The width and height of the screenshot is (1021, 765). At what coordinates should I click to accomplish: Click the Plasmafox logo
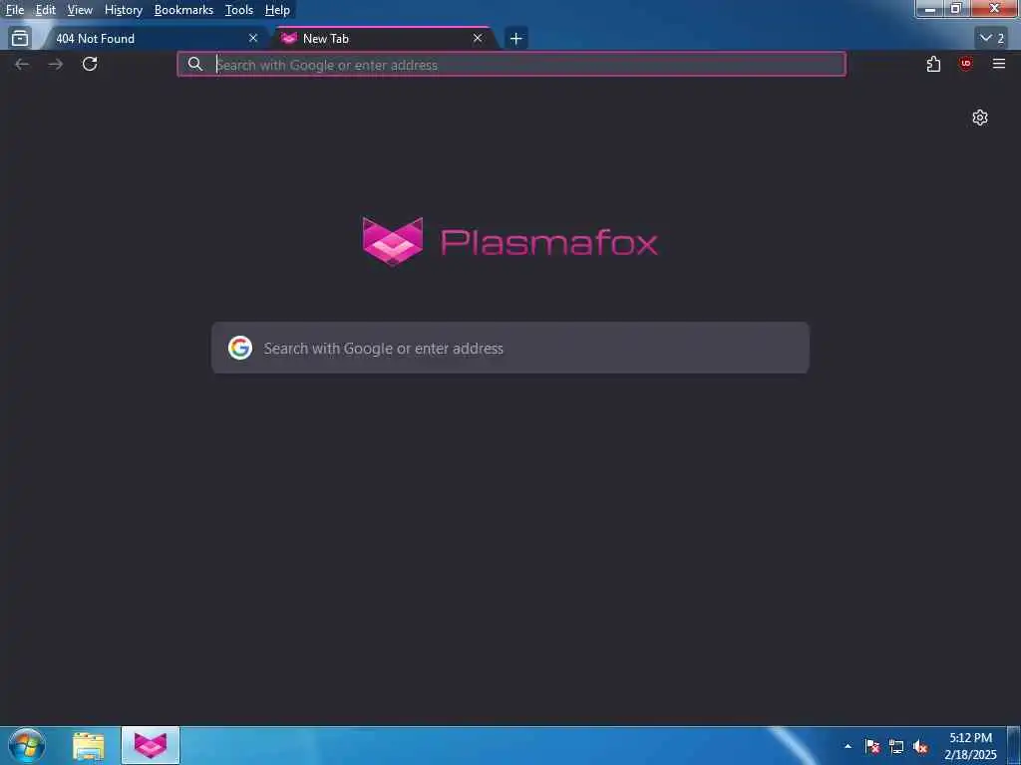coord(510,242)
